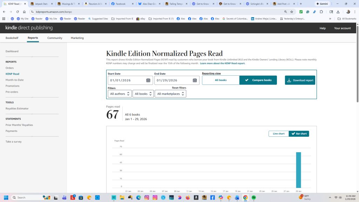Expand the All books filter dropdown
Screen dimensions: 359x202
tap(143, 94)
